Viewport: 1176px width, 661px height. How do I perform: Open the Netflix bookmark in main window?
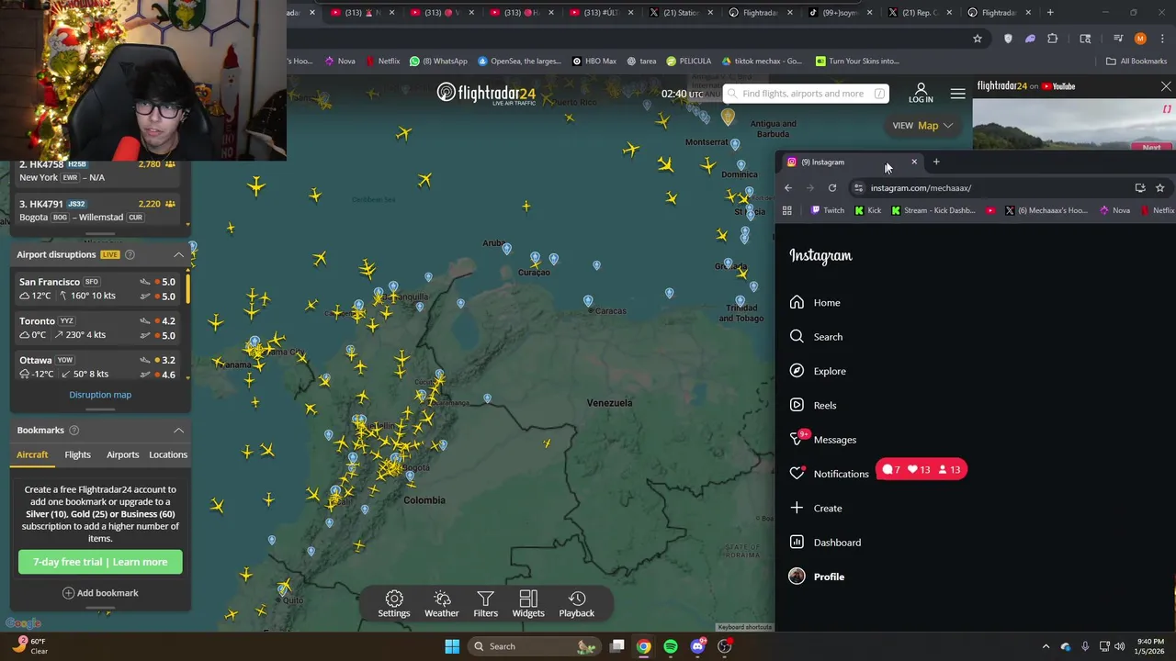coord(382,62)
